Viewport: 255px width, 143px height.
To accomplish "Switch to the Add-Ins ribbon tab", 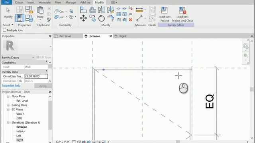I will pos(85,2).
